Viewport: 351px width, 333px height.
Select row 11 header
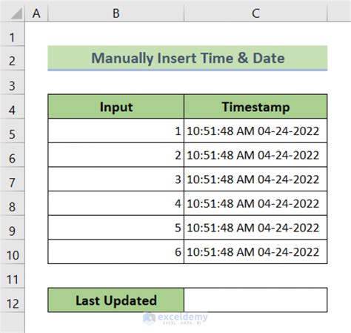tap(12, 276)
